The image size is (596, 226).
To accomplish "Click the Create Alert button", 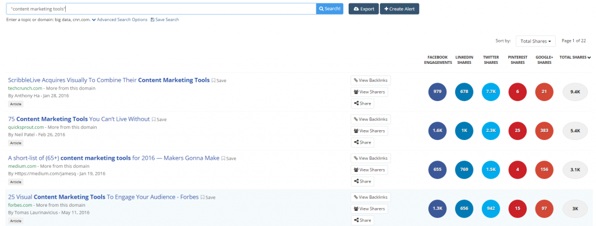I will pyautogui.click(x=399, y=9).
